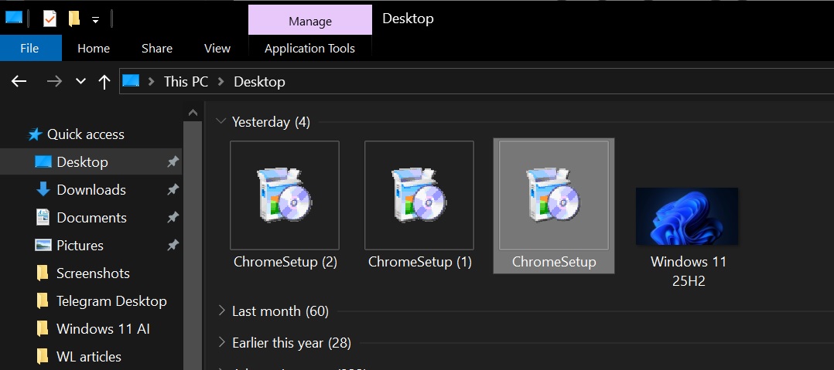
Task: Click the Telegram Desktop folder icon
Action: click(x=43, y=301)
